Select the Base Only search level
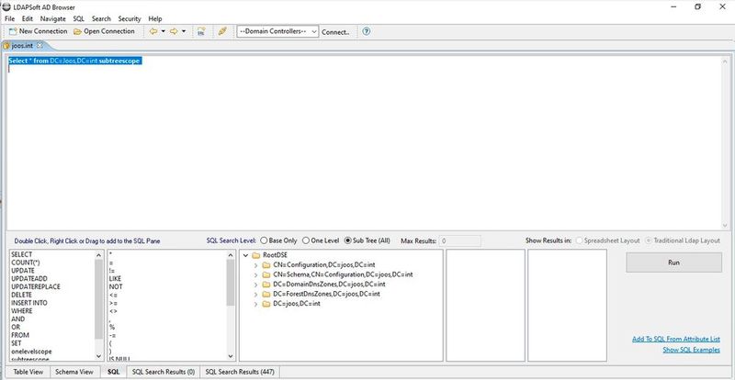 pyautogui.click(x=278, y=240)
